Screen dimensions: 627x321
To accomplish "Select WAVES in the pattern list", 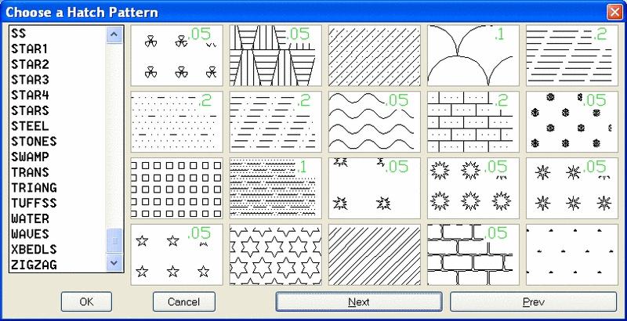I will [x=30, y=234].
